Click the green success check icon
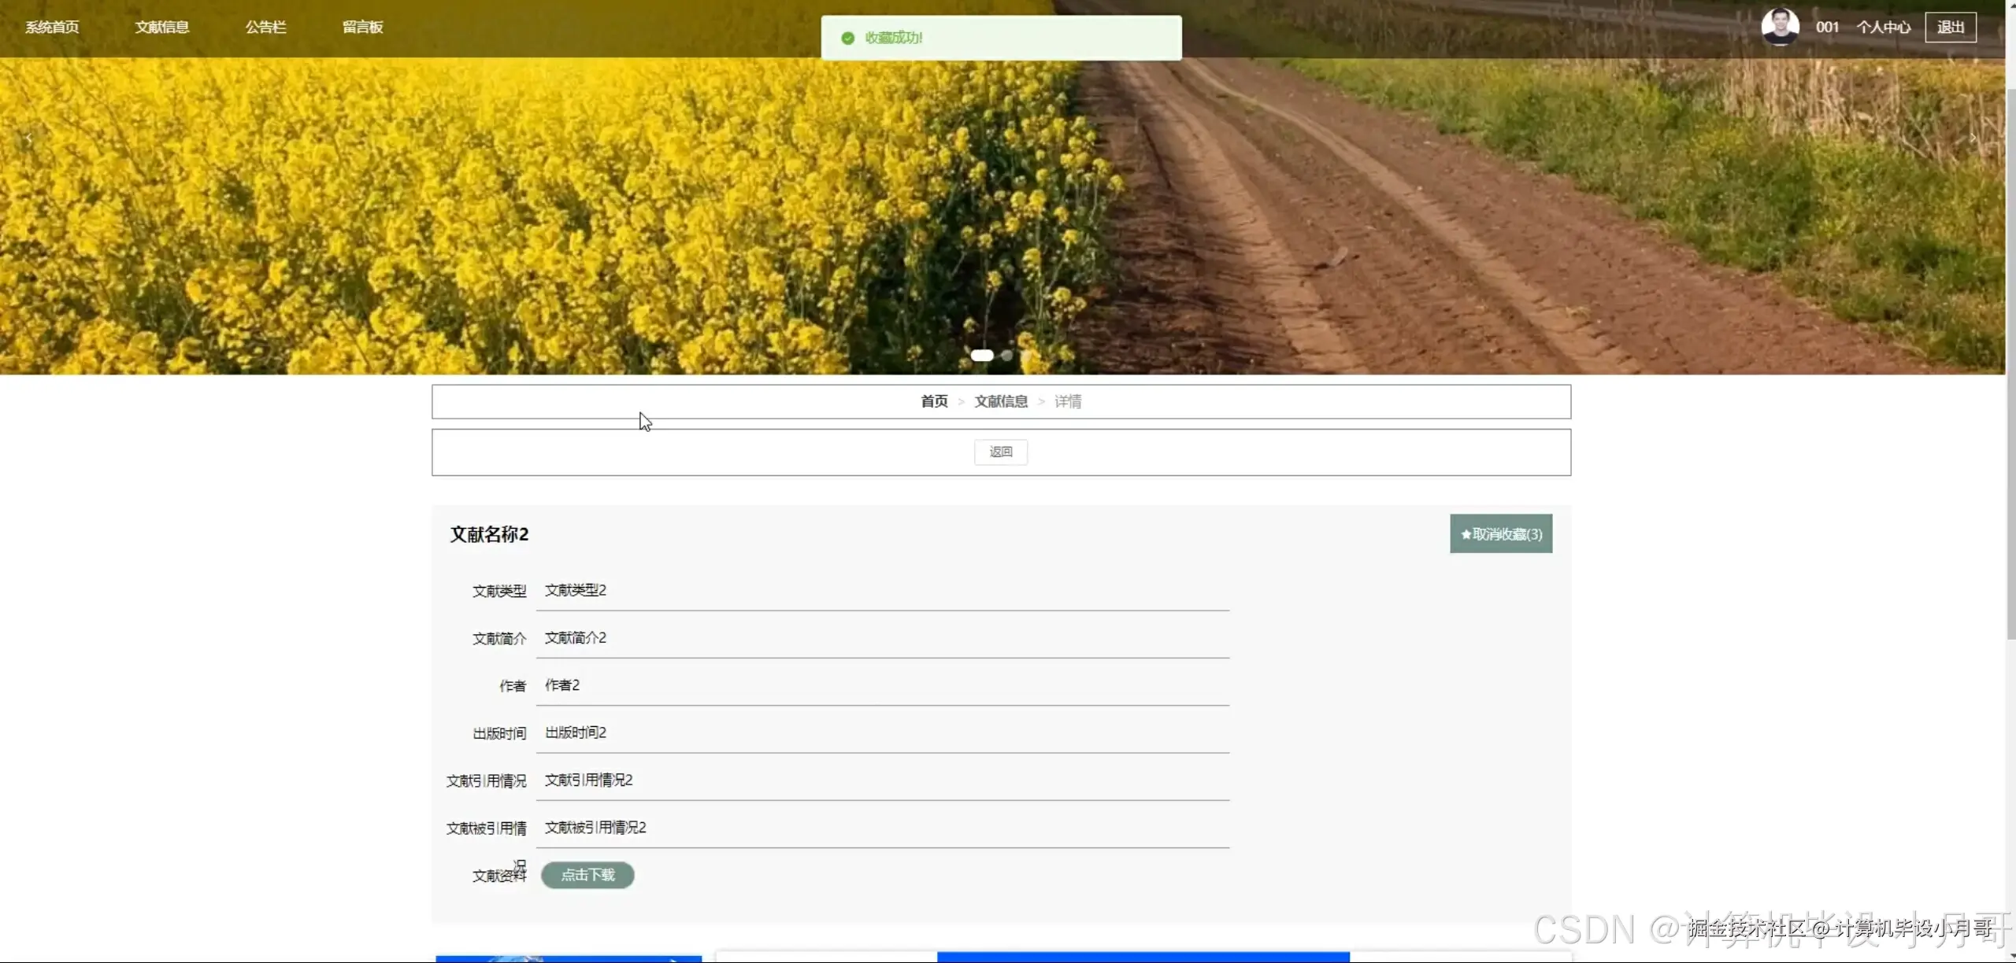This screenshot has width=2016, height=963. [847, 38]
